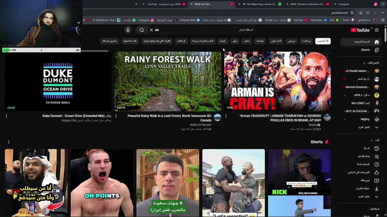Open 'Arman CRASHOUT' video title link
This screenshot has height=217, width=387.
click(x=280, y=118)
